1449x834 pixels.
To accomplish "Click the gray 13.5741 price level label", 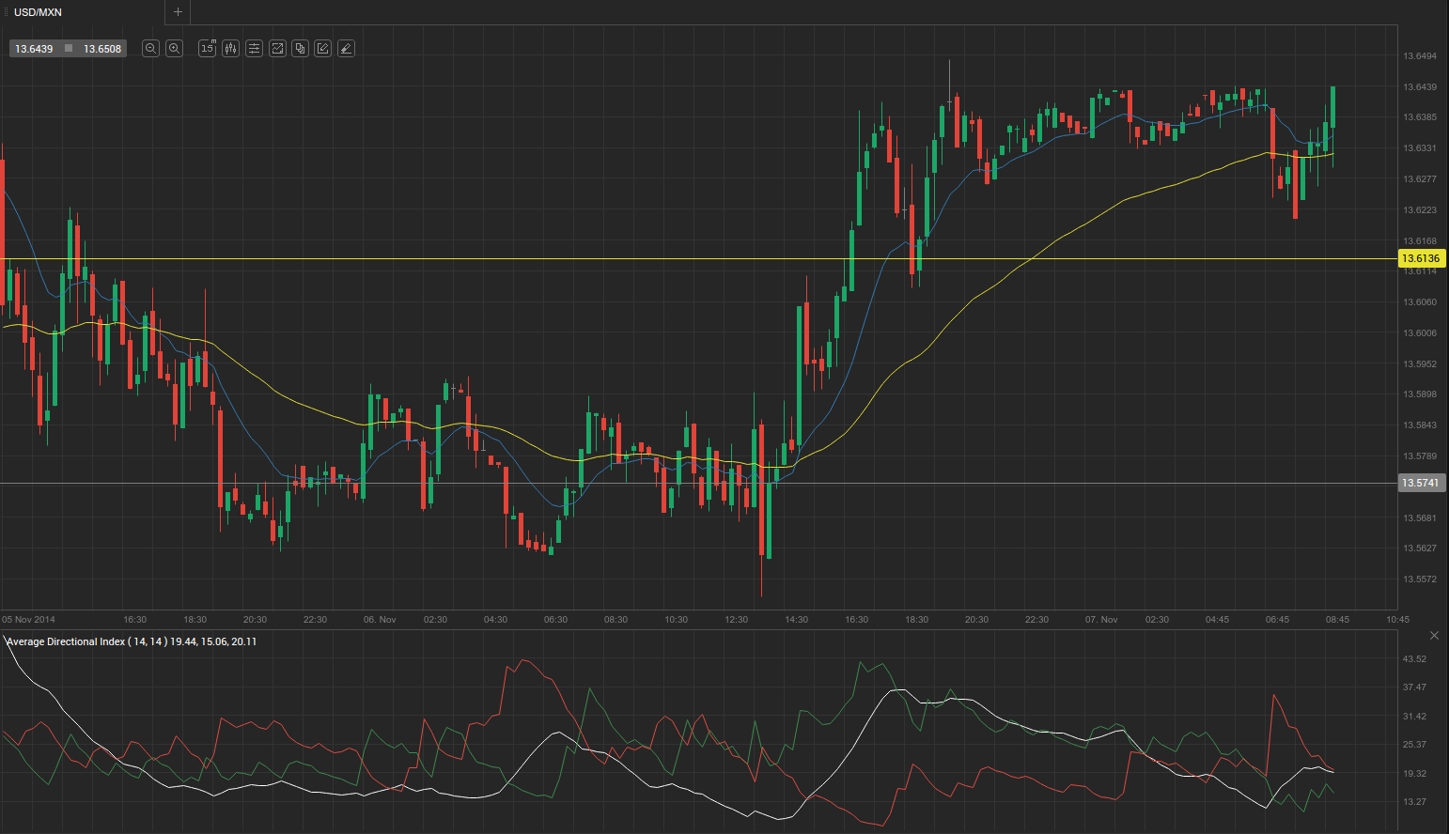I will 1420,483.
